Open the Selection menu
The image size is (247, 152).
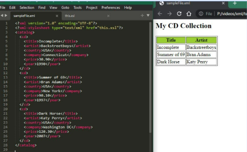click(x=27, y=8)
